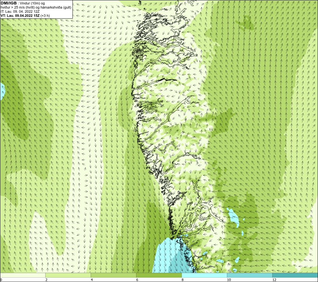The image size is (318, 282).
Task: Click the scale label '10'
Action: pyautogui.click(x=229, y=280)
